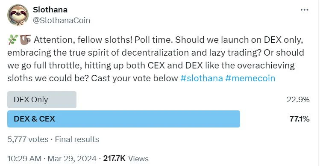Image resolution: width=320 pixels, height=166 pixels.
Task: Click the Slothana sloth profile avatar
Action: tap(18, 15)
